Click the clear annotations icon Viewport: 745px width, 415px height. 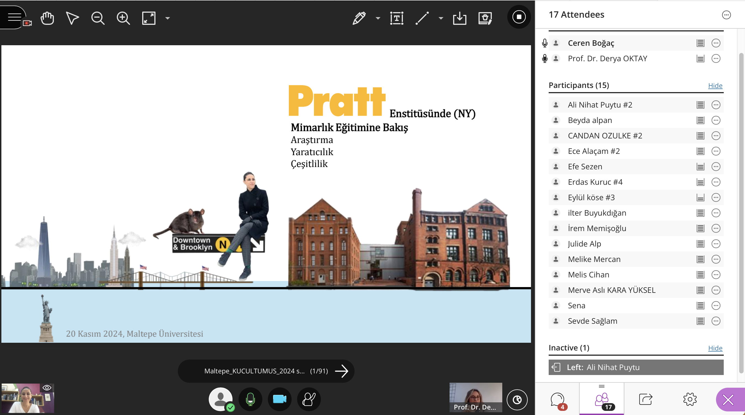[485, 18]
